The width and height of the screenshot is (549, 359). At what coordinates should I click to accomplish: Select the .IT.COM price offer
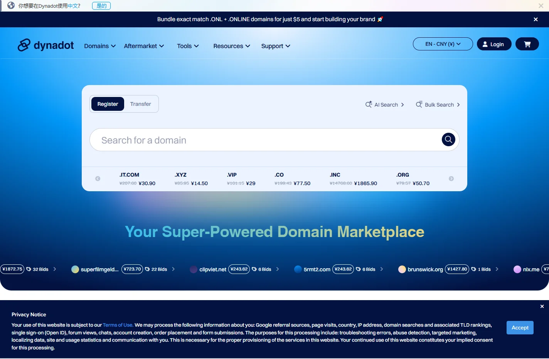tap(137, 179)
